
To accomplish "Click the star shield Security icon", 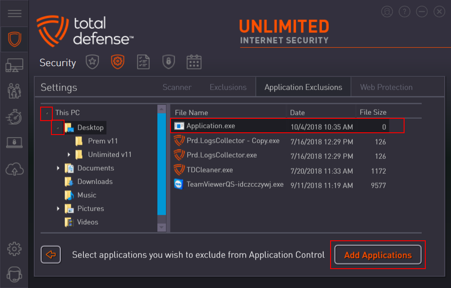I will [x=92, y=62].
